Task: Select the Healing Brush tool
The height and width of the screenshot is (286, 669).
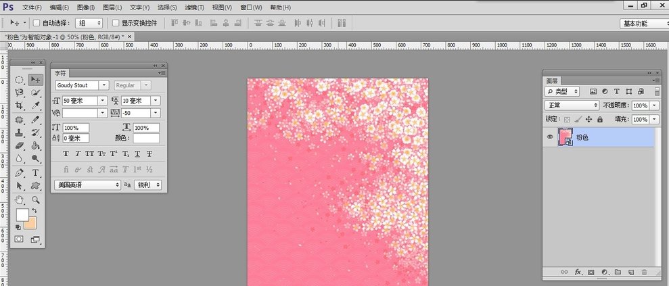Action: tap(19, 120)
